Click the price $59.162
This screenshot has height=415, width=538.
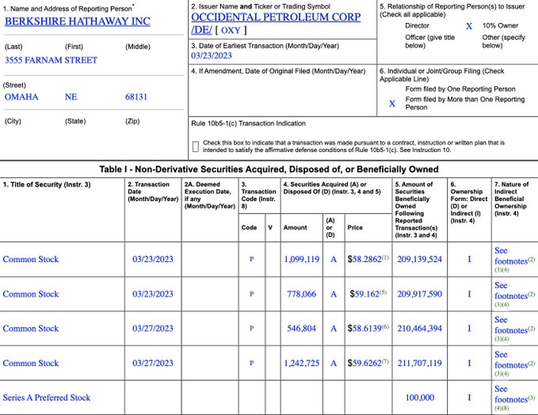pyautogui.click(x=364, y=294)
